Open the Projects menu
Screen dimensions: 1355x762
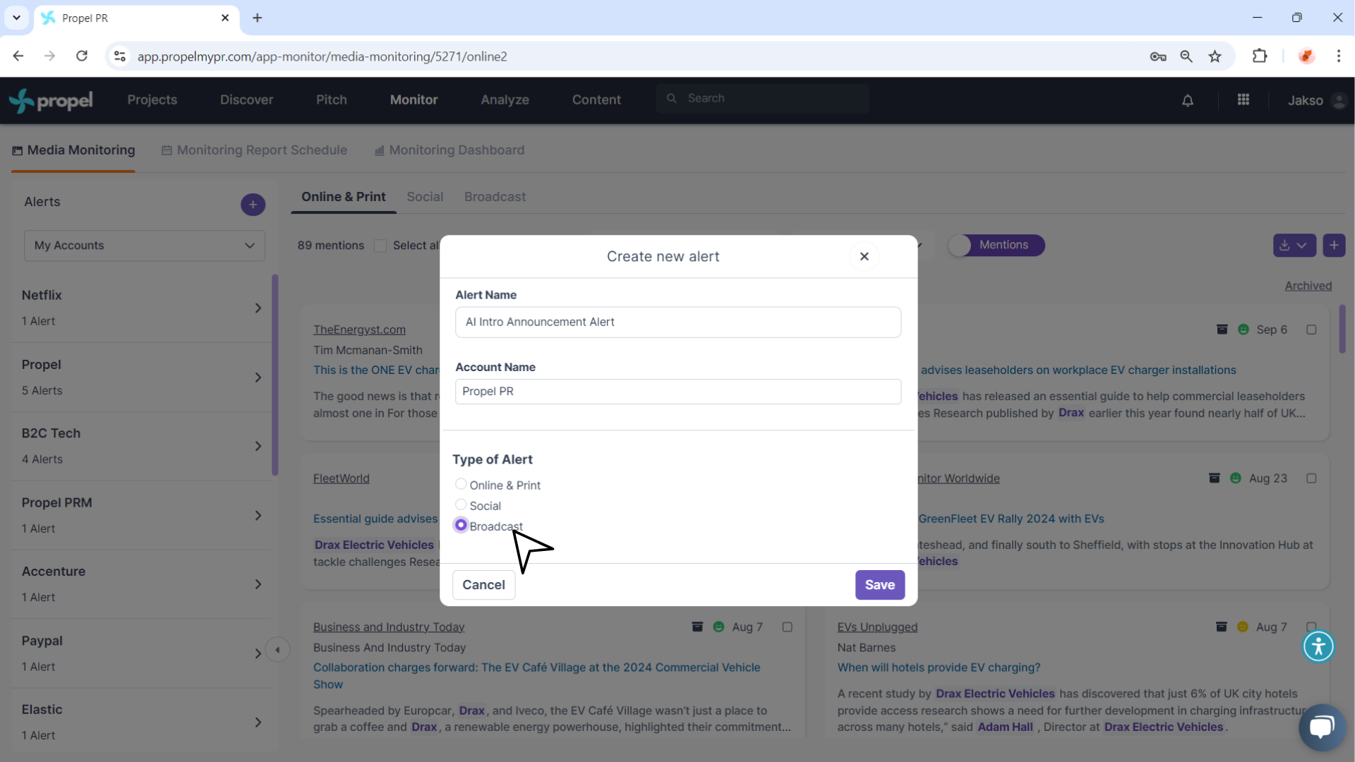point(152,100)
